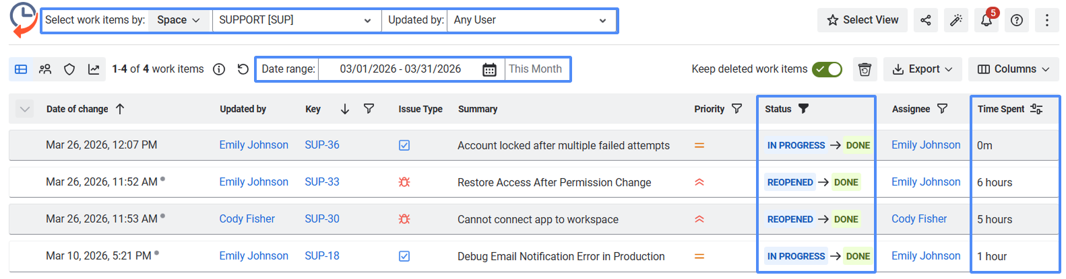
Task: Click the REOPENED status badge for SUP-33
Action: pyautogui.click(x=790, y=182)
